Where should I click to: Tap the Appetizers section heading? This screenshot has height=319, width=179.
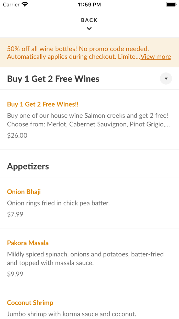(x=28, y=166)
